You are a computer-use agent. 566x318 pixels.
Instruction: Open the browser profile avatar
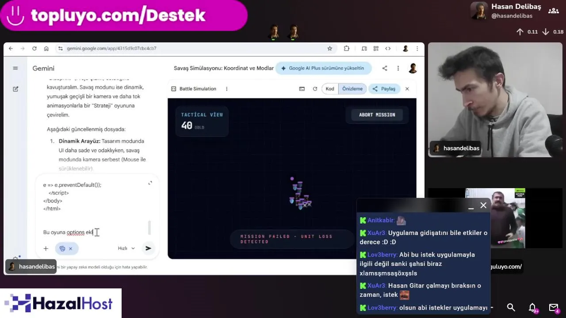pos(405,49)
